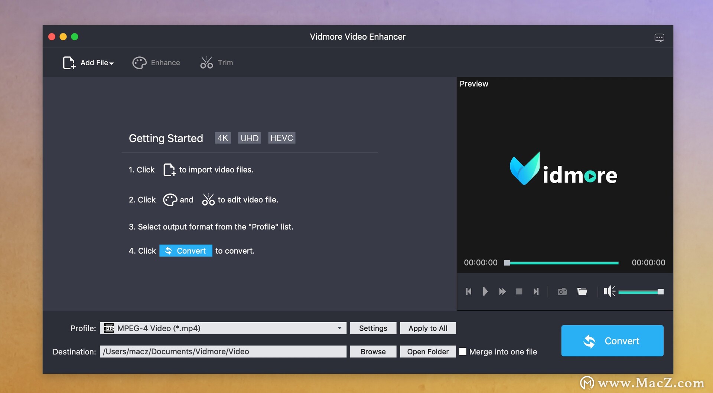Click the green maximize window button
The height and width of the screenshot is (393, 713).
75,37
